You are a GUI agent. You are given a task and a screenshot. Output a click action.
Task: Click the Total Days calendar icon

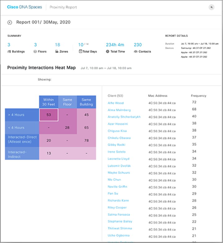pos(81,51)
